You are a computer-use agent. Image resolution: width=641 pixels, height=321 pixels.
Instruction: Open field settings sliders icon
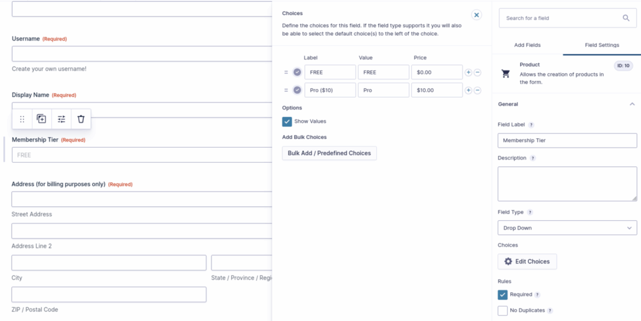point(61,119)
